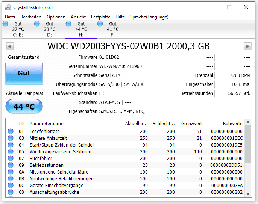Select the Mittlere Anlaufzeit row name

(x=48, y=138)
